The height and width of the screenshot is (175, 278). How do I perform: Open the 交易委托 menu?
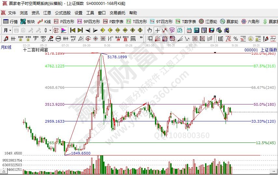(x=117, y=13)
